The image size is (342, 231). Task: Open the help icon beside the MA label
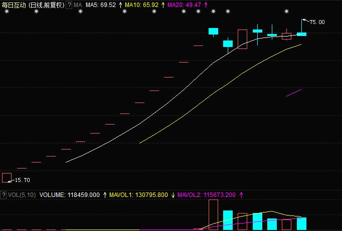click(x=69, y=5)
